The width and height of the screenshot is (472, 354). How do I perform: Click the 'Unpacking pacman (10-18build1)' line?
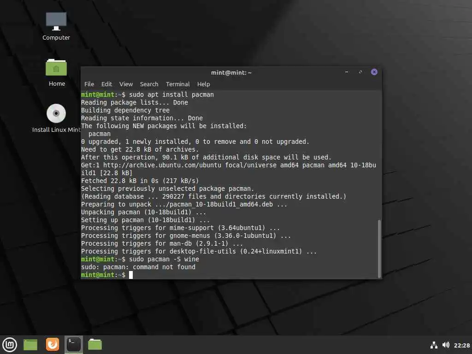click(144, 212)
